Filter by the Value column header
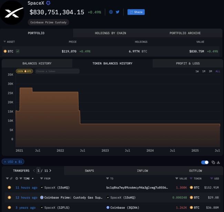 181,178
